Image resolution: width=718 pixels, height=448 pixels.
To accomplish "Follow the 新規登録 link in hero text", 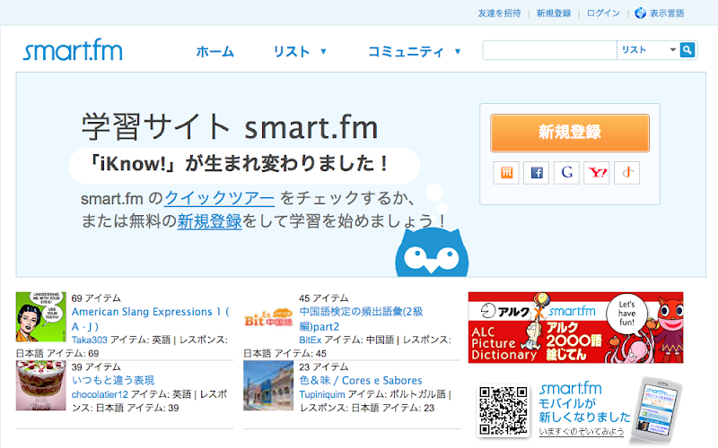I will click(x=209, y=220).
